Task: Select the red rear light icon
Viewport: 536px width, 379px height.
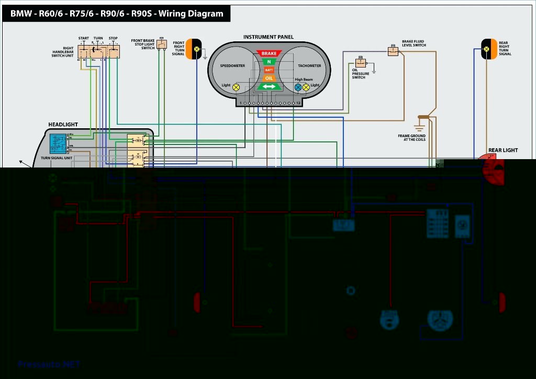Action: pos(492,169)
